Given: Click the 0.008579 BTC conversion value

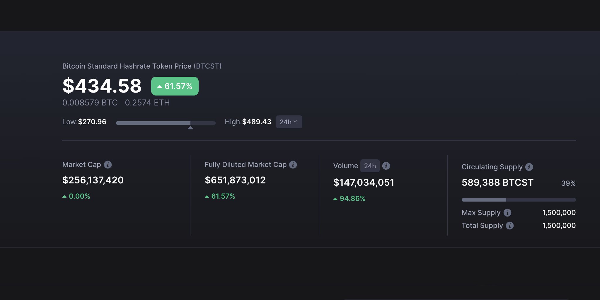Looking at the screenshot, I should coord(90,103).
